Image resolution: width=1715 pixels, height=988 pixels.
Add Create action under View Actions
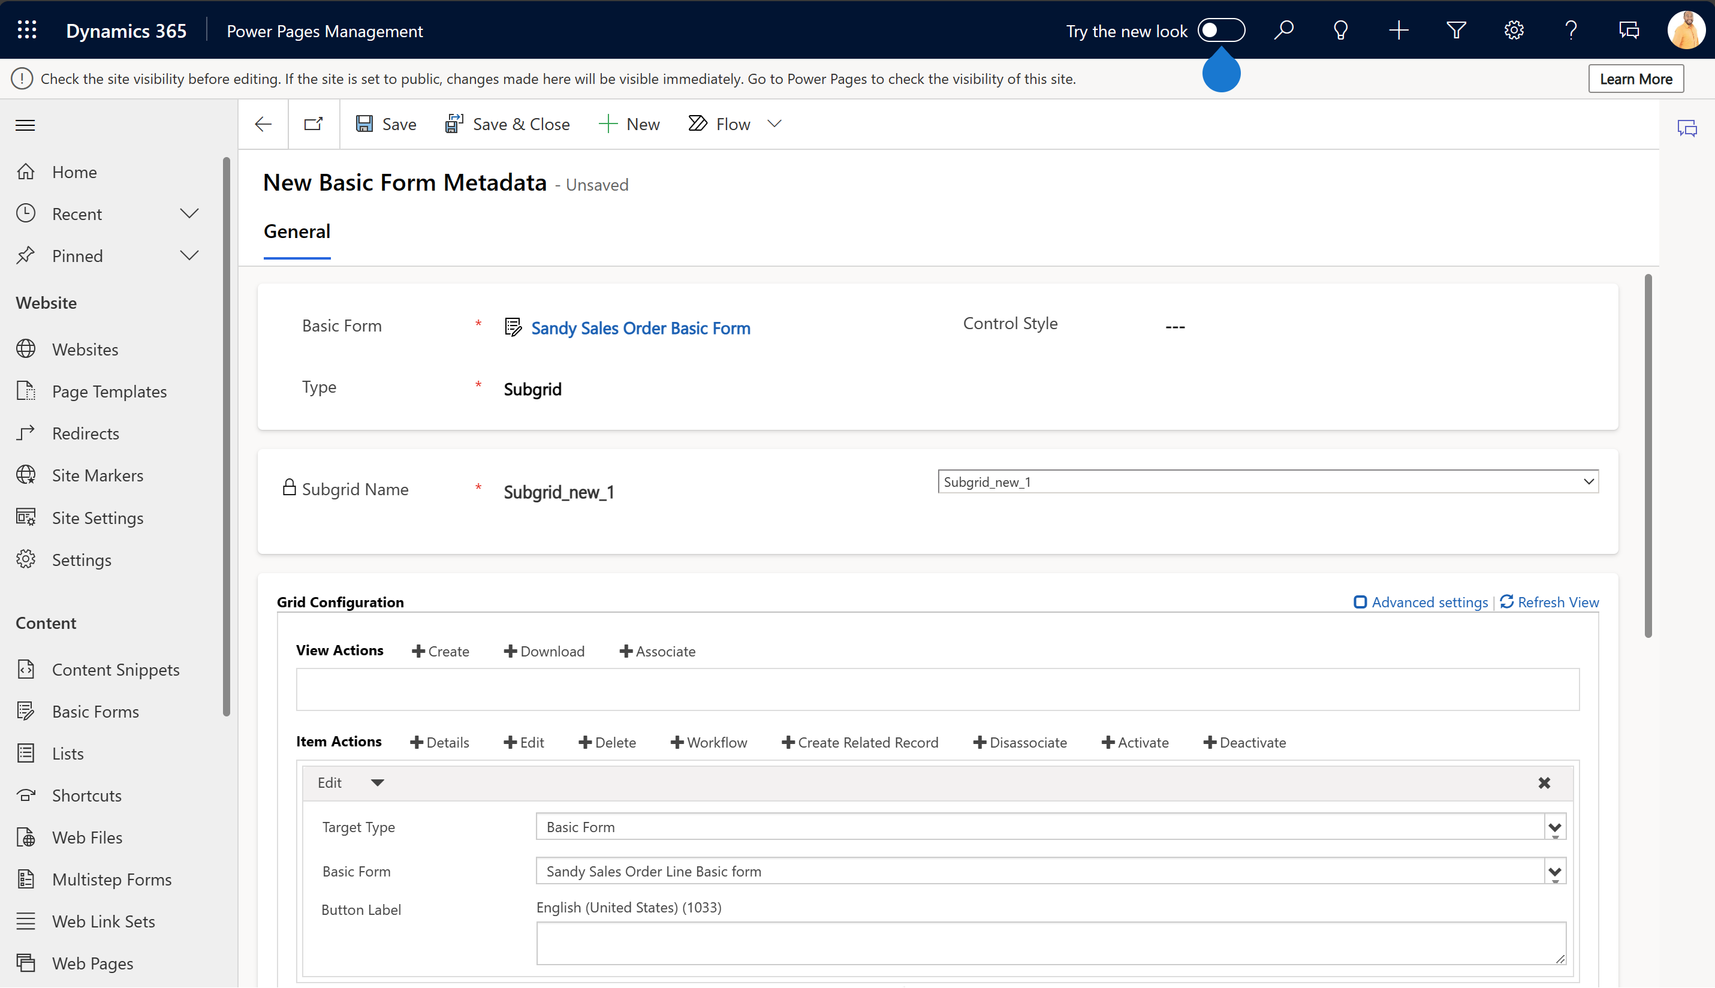[439, 650]
